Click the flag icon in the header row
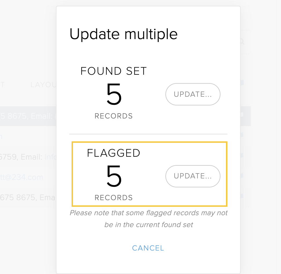 [242, 83]
